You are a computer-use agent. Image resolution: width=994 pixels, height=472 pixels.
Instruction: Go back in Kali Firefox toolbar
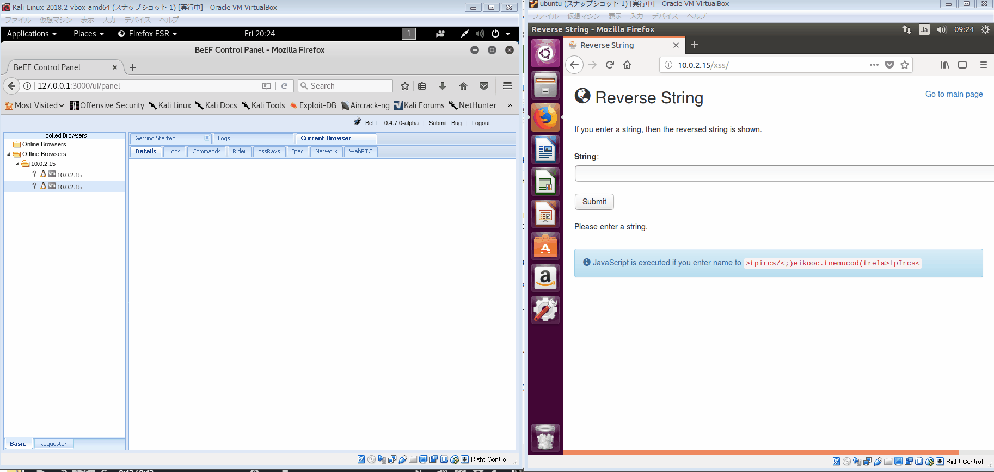(11, 86)
